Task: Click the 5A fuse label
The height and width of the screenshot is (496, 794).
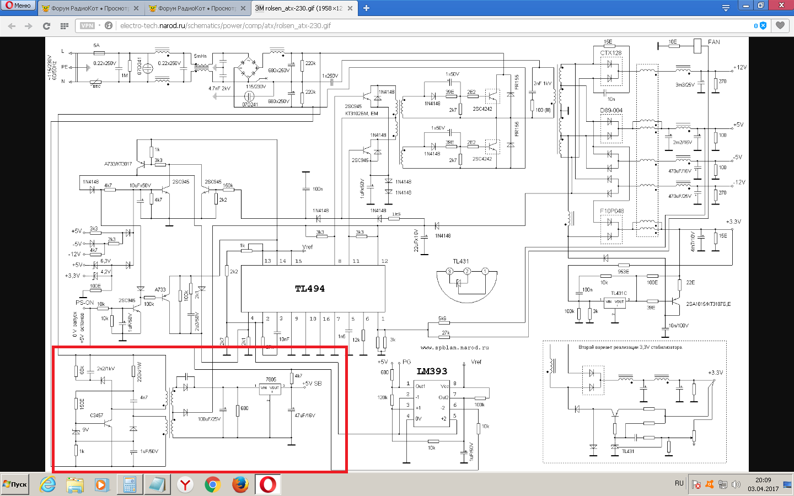Action: coord(96,45)
